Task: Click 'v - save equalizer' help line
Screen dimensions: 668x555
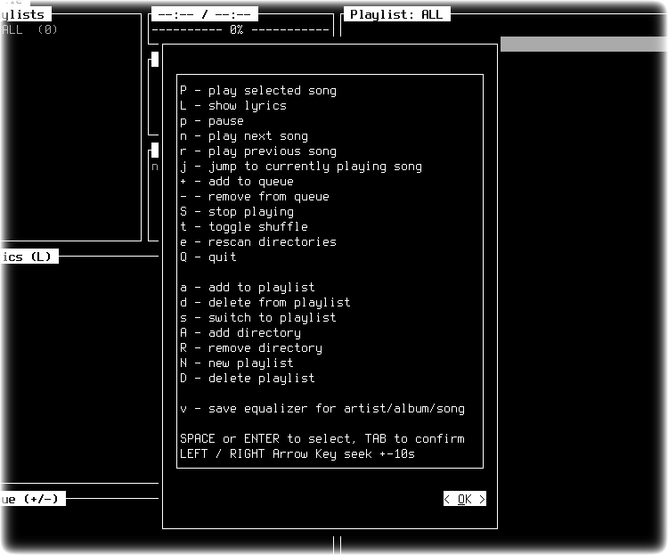Action: [x=322, y=408]
